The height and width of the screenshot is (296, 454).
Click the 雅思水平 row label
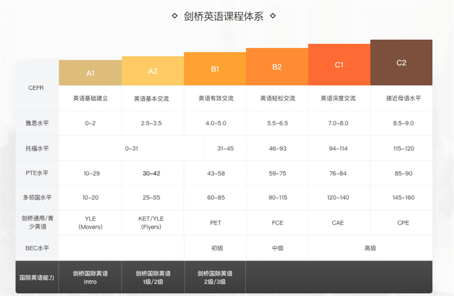[37, 123]
